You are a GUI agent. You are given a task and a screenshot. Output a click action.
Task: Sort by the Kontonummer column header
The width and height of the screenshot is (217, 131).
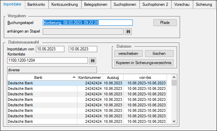click(90, 78)
